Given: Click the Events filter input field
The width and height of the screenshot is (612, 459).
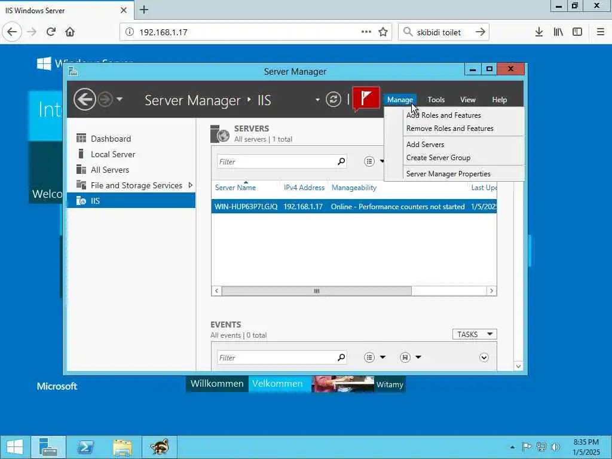Looking at the screenshot, I should (276, 357).
